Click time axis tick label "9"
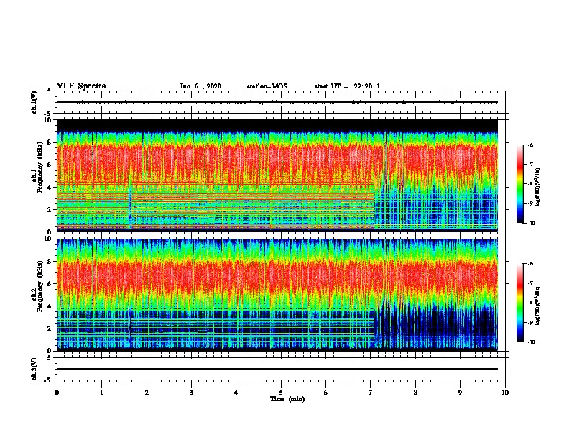The height and width of the screenshot is (440, 569). tap(460, 393)
